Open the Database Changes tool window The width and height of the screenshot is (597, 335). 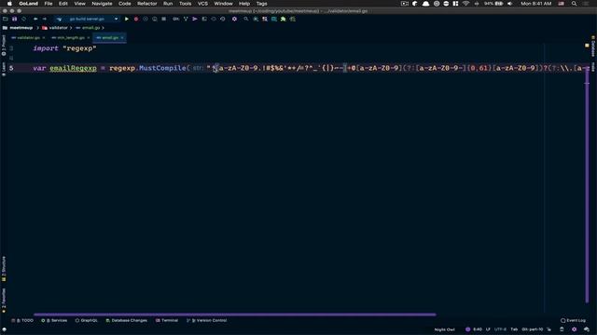126,320
